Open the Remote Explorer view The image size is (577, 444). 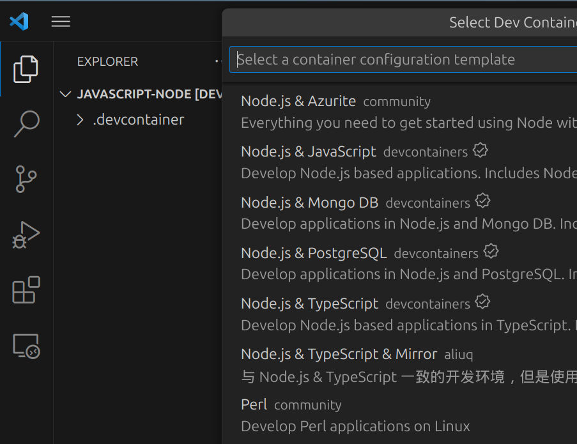(x=26, y=346)
